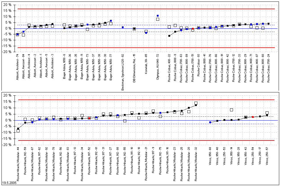Select the 'Beckman, Synchron LX20 - 82' label
This screenshot has width=281, height=186.
[123, 72]
